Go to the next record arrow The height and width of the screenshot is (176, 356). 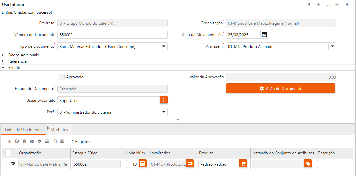coord(337,4)
